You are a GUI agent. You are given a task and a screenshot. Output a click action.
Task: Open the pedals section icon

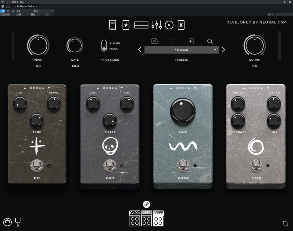point(112,25)
